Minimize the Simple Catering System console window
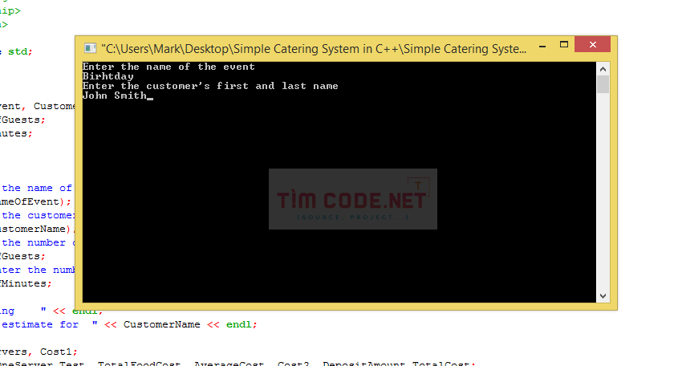 point(542,45)
